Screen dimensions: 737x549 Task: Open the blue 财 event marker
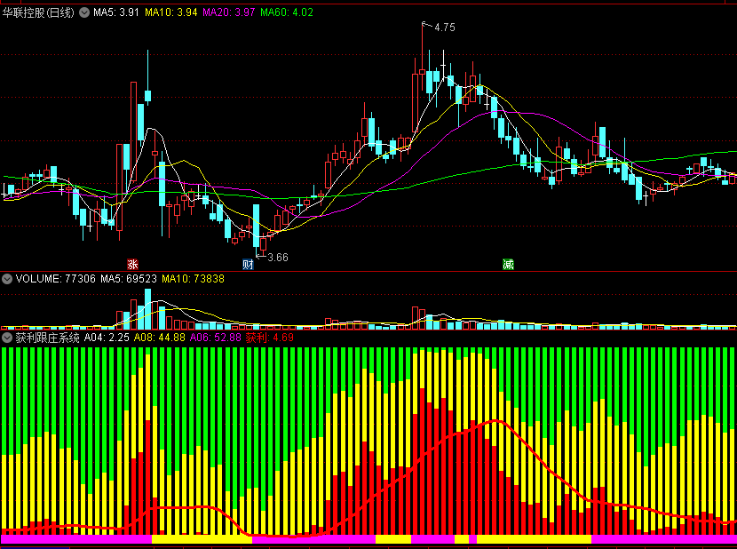coord(248,265)
